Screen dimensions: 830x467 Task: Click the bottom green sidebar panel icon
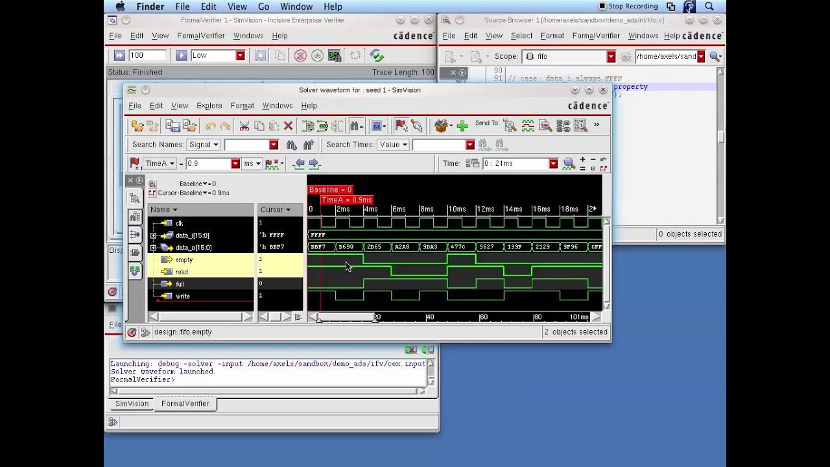[x=135, y=270]
